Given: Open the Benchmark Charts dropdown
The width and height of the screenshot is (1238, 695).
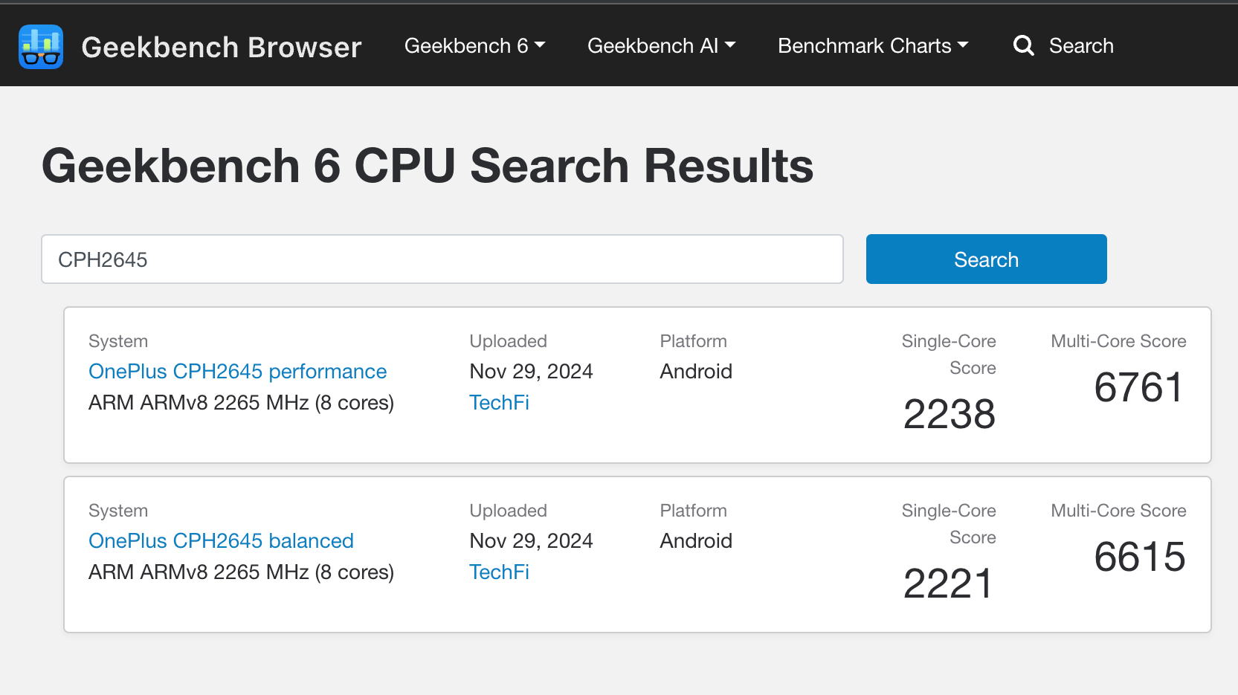Looking at the screenshot, I should pos(873,46).
